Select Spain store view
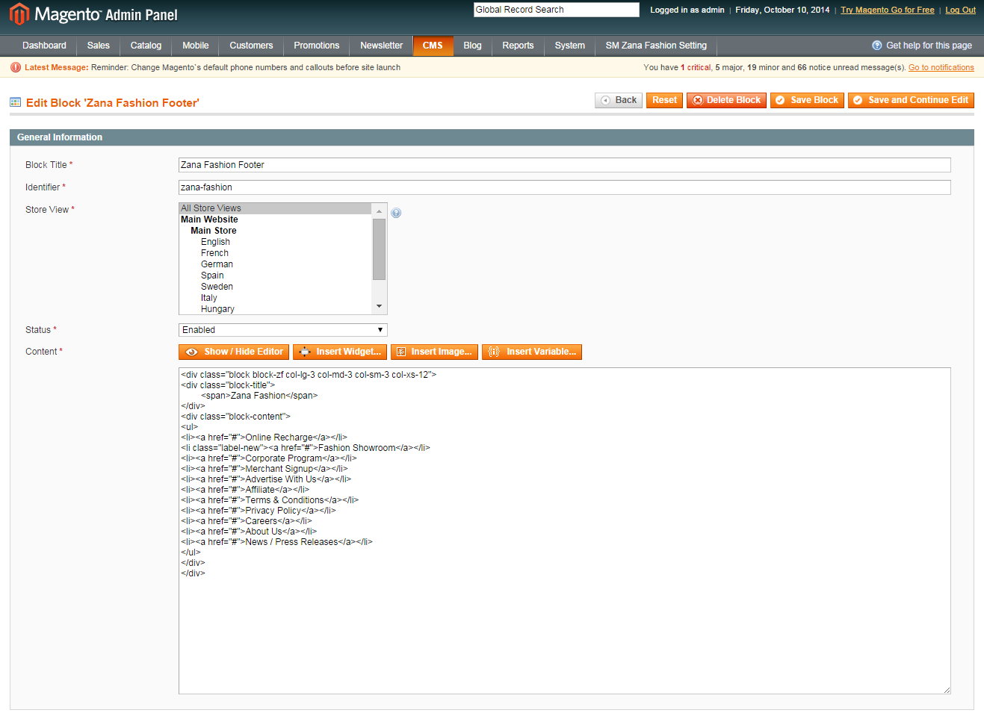 212,275
